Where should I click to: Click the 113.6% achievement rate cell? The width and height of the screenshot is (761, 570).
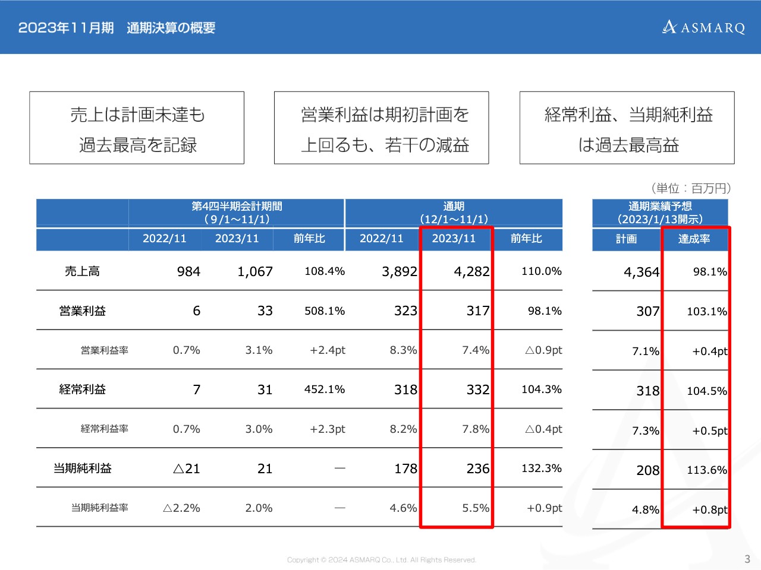[706, 470]
